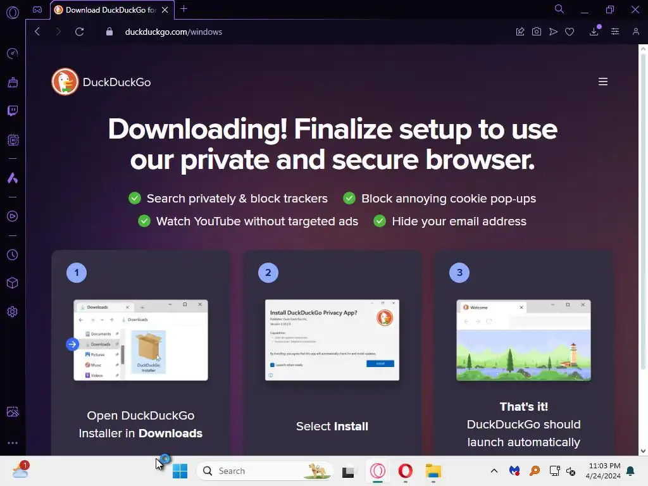Click the search tabs magnifier icon
The width and height of the screenshot is (648, 486).
tap(559, 9)
